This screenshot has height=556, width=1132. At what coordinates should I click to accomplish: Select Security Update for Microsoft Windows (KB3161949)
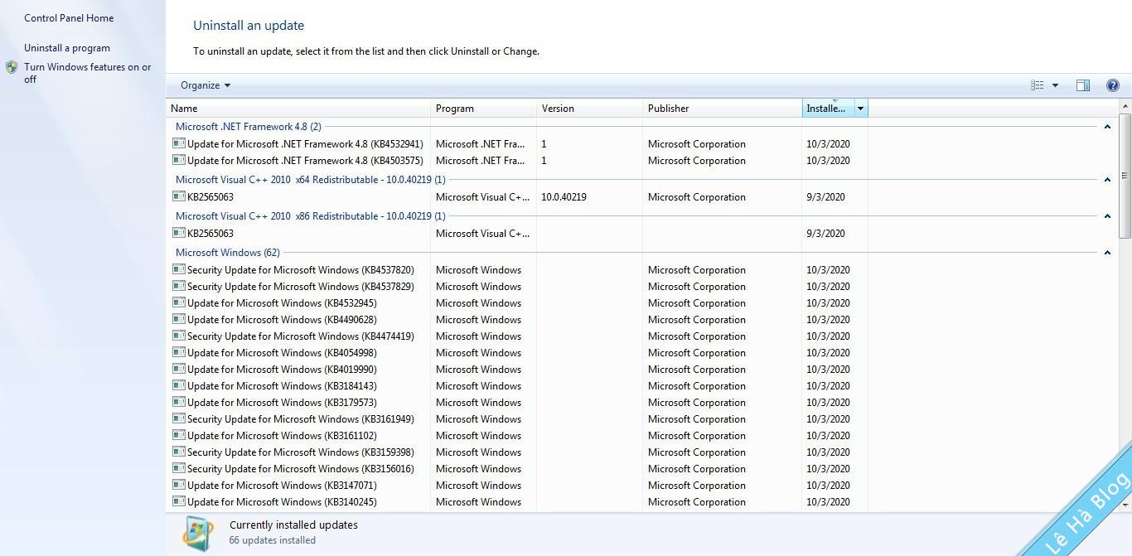(301, 419)
